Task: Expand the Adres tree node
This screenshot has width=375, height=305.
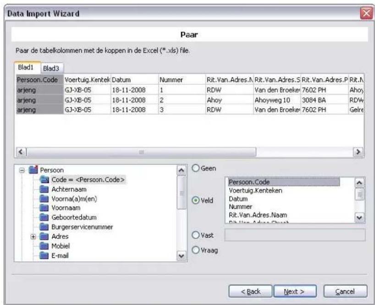Action: 33,237
